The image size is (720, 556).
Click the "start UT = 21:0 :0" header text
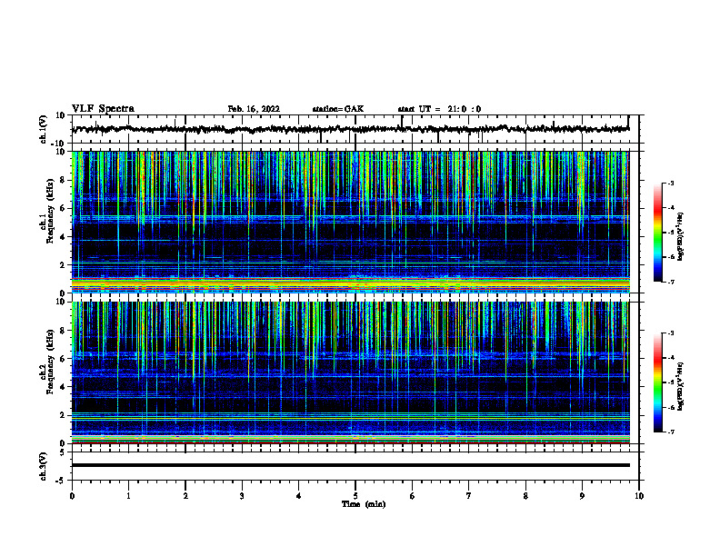tap(439, 109)
